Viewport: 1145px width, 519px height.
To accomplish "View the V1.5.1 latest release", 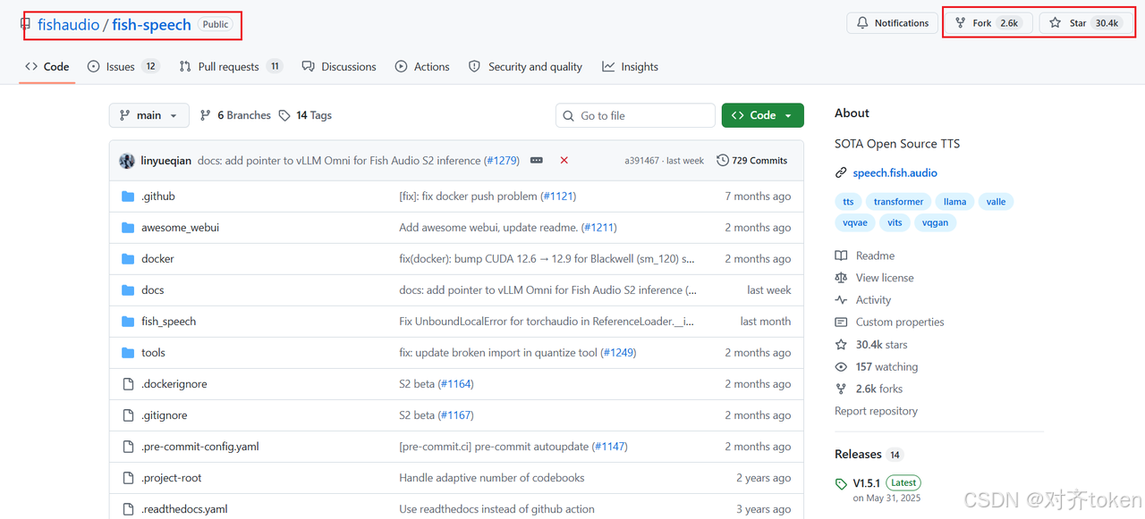I will (866, 483).
